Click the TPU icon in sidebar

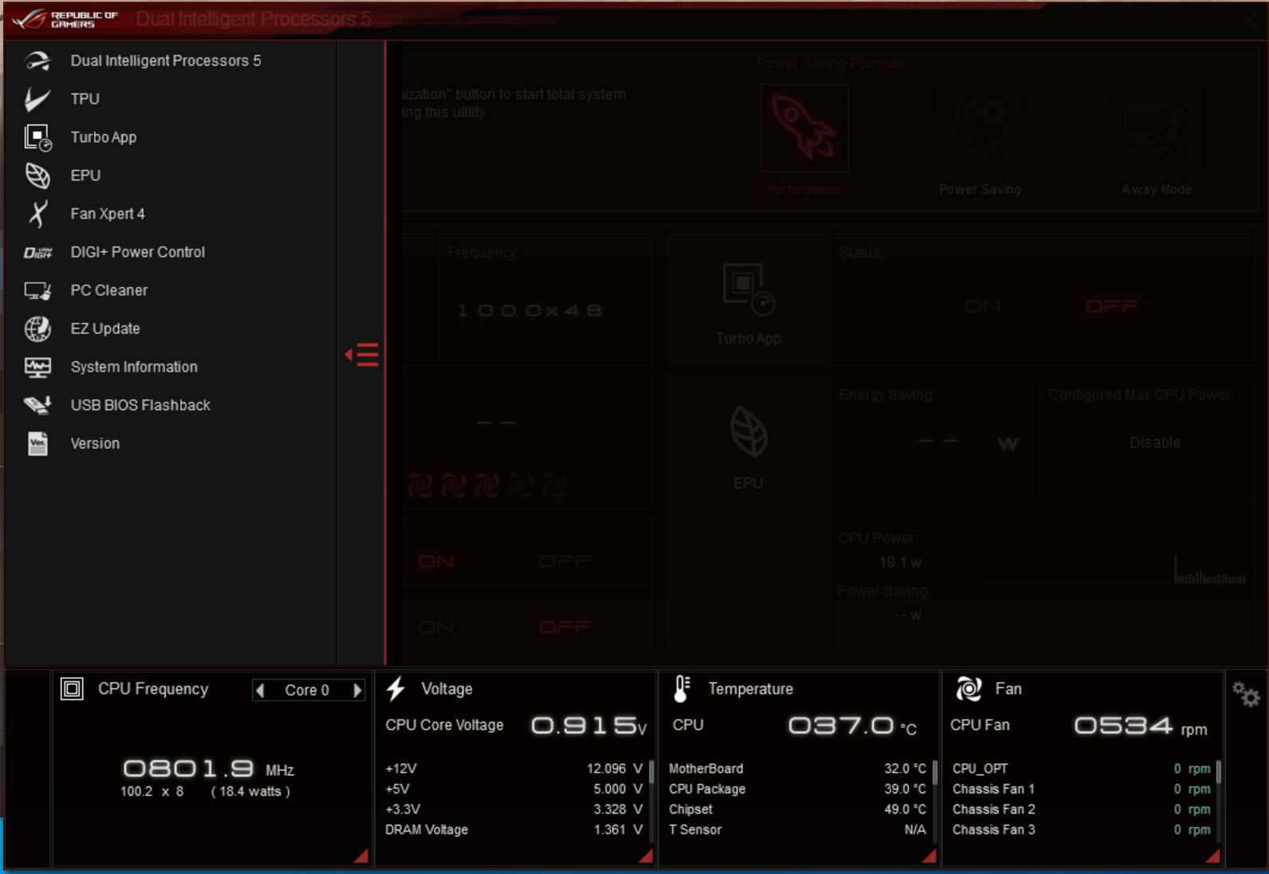pos(37,99)
